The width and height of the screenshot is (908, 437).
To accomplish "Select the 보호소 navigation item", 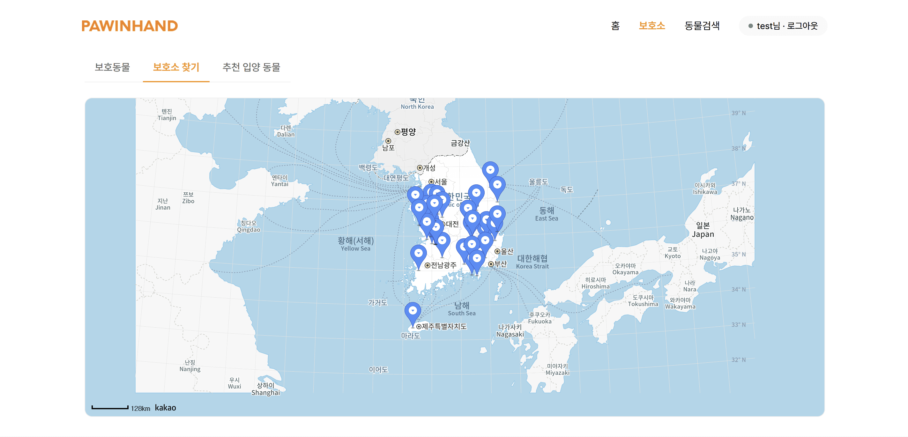I will [x=652, y=26].
